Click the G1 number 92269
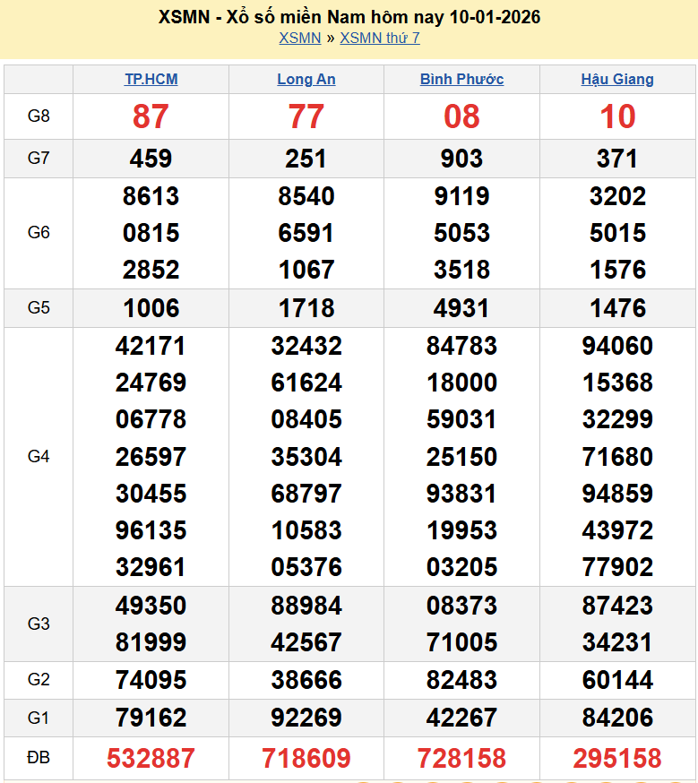The width and height of the screenshot is (698, 783). 306,718
